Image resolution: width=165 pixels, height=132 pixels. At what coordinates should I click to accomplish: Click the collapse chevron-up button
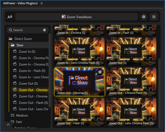(8, 125)
